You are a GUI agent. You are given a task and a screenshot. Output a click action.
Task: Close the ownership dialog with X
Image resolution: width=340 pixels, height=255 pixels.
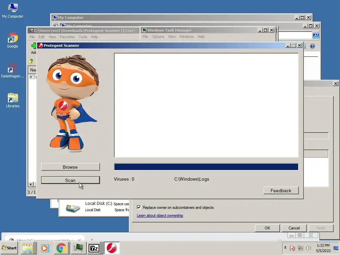click(335, 83)
